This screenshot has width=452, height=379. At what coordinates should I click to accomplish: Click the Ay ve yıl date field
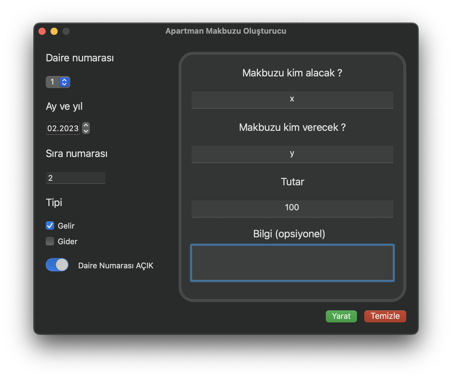(x=63, y=128)
